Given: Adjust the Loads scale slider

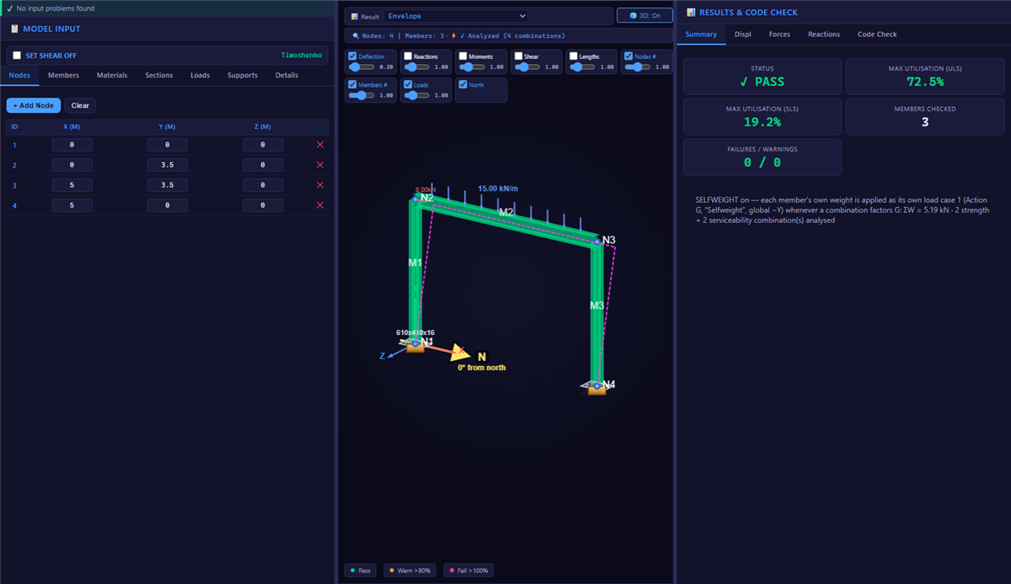Looking at the screenshot, I should tap(417, 95).
